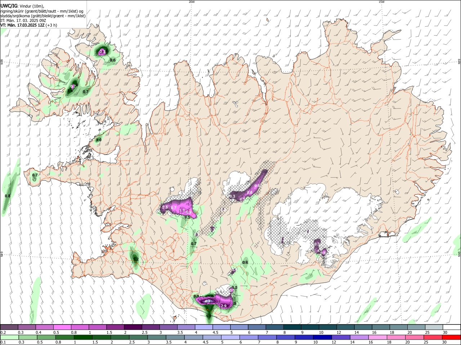
Task: Click the '20W' longitude label at top
Action: pos(192,2)
